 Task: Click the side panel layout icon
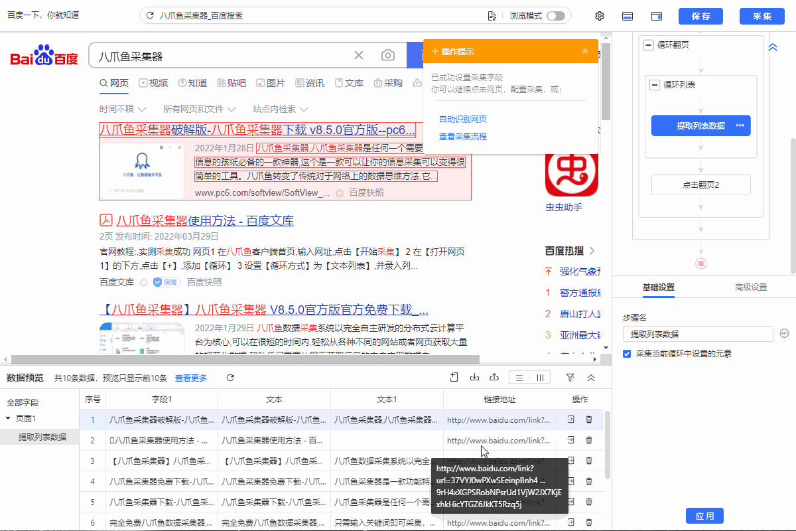point(657,16)
